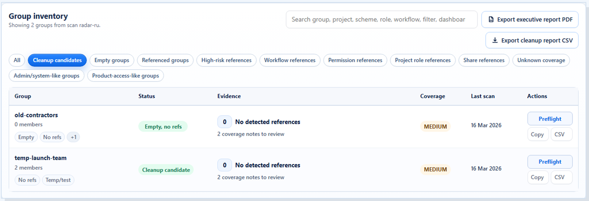Image resolution: width=589 pixels, height=201 pixels.
Task: Click the 0 reference count for old-contractors
Action: pyautogui.click(x=224, y=122)
